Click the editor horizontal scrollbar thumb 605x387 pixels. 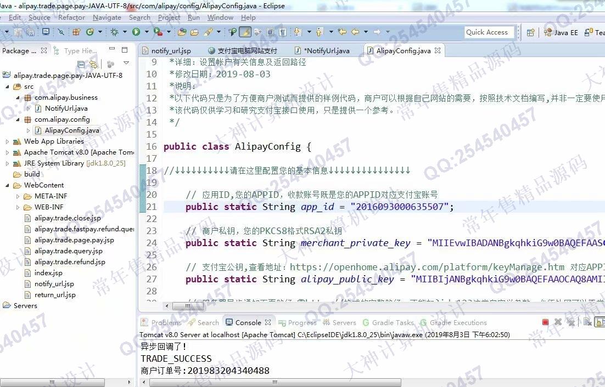tap(188, 306)
